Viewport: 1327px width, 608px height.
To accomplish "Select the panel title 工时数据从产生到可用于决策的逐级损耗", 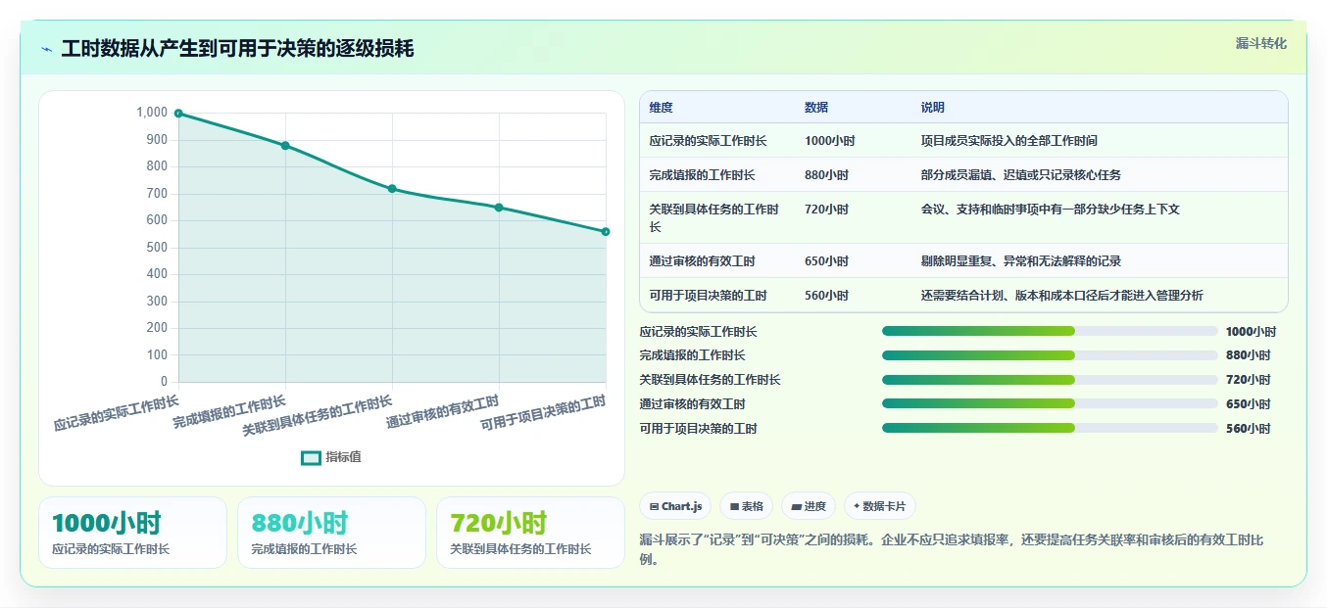I will 237,49.
